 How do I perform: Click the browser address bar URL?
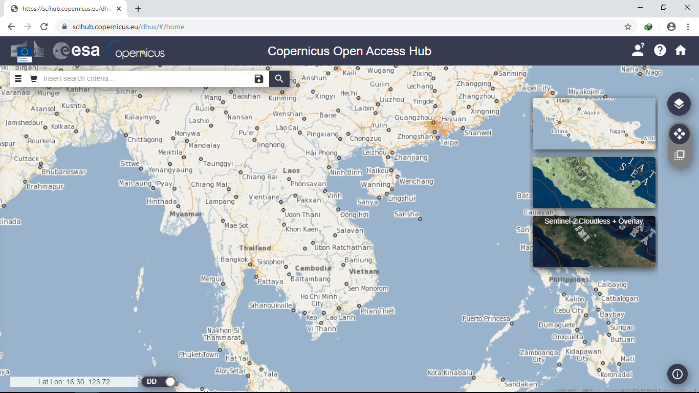coord(128,27)
